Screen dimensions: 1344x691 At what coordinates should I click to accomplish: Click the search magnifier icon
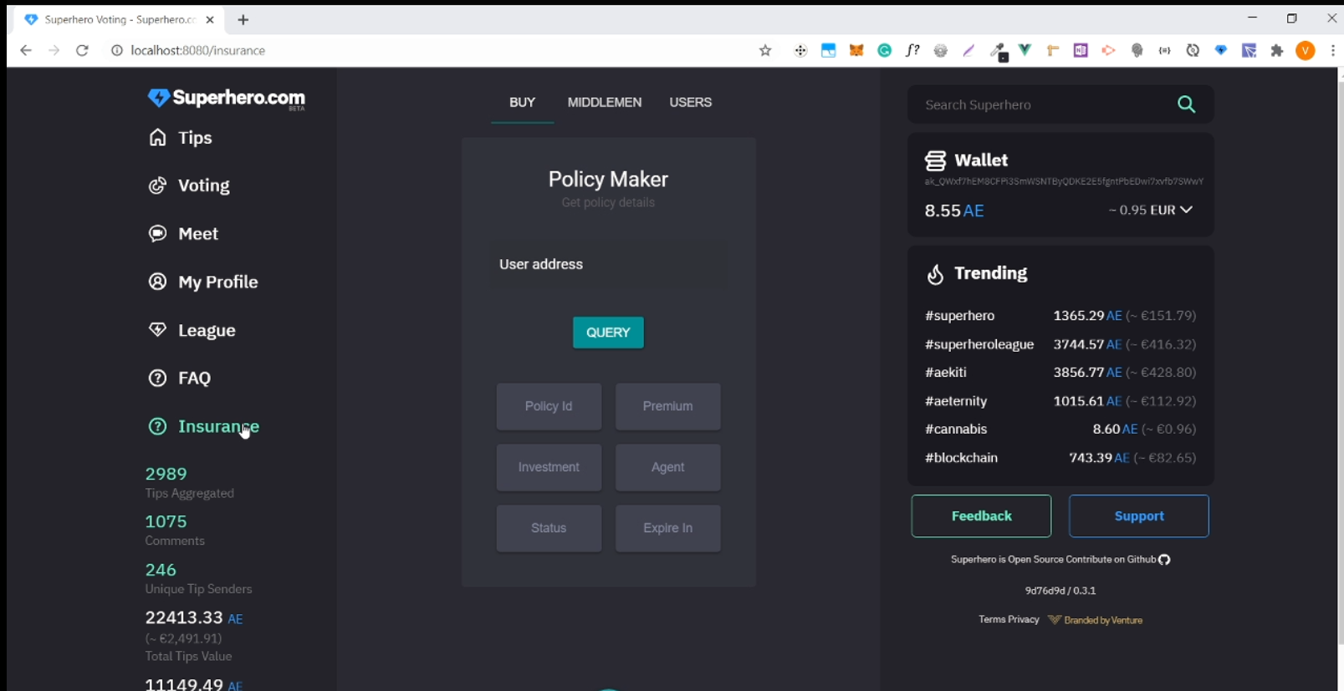click(1186, 104)
